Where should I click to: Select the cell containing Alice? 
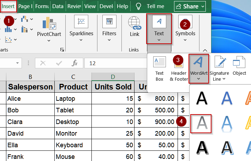tap(30, 98)
